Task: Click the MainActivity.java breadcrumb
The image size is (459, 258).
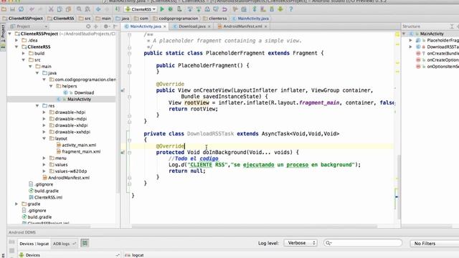Action: point(250,19)
